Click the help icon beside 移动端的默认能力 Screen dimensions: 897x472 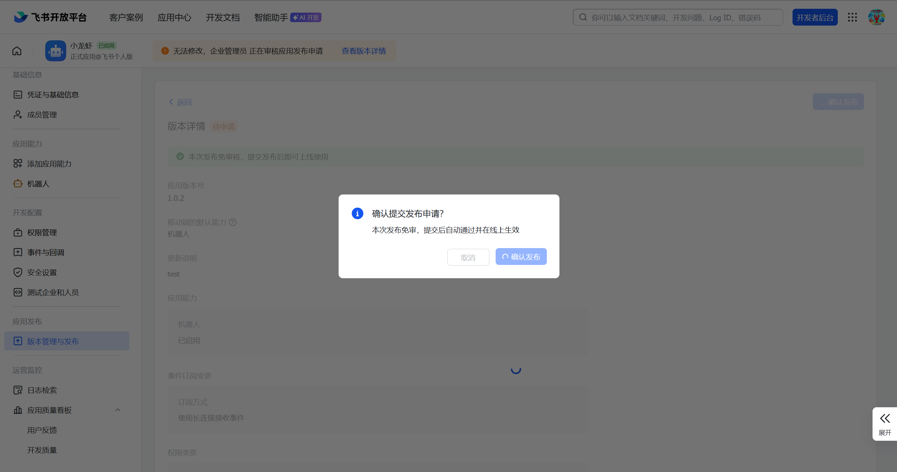233,222
